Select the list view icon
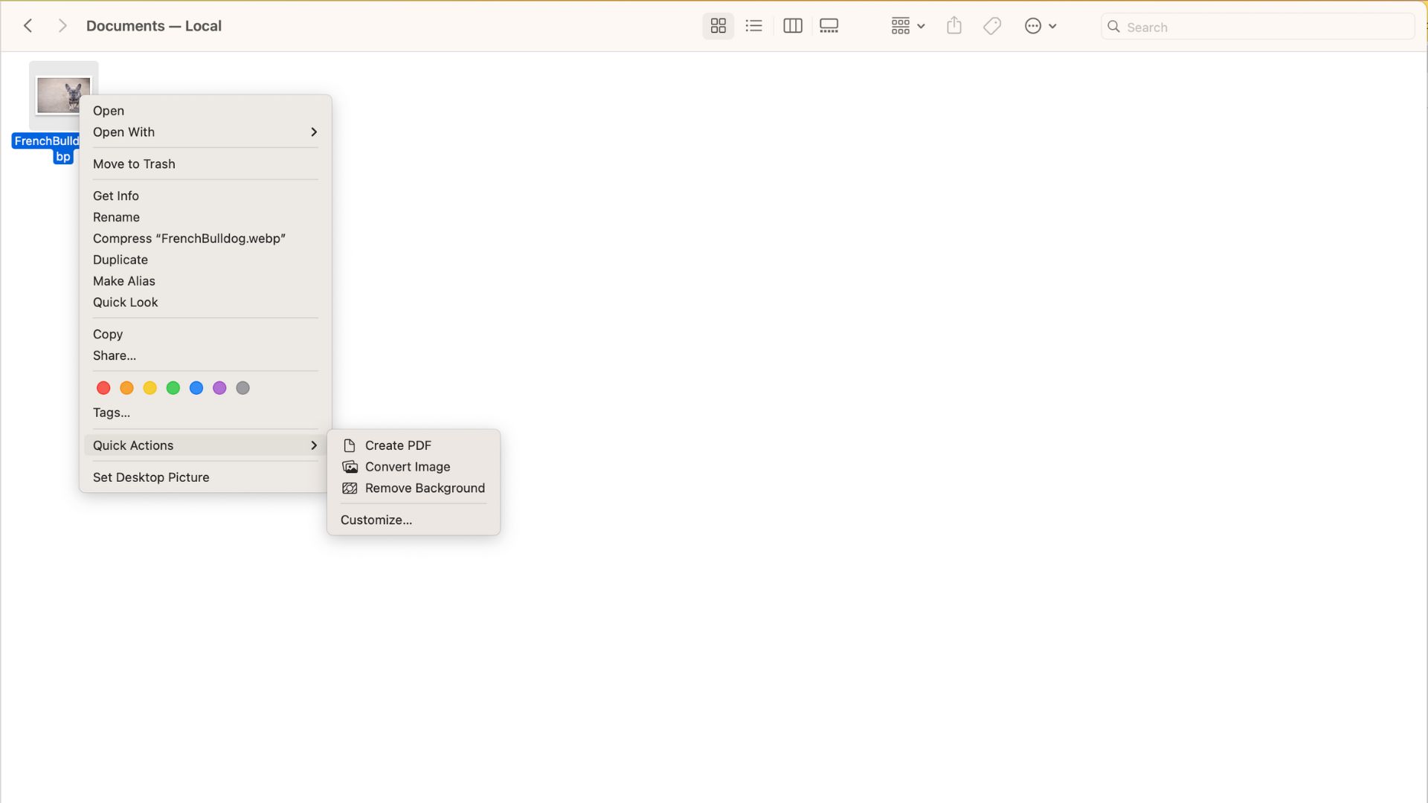The height and width of the screenshot is (803, 1428). click(754, 25)
